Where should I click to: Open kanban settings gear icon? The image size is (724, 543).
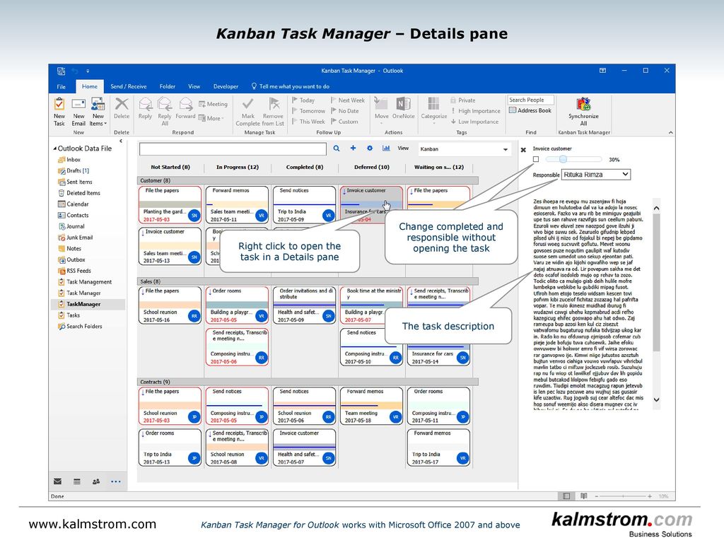369,148
